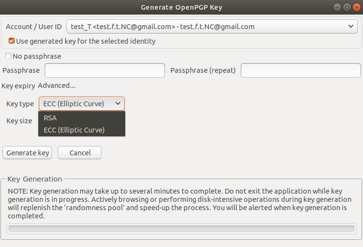The height and width of the screenshot is (247, 363).
Task: Click the Key type dropdown chevron
Action: click(x=118, y=103)
